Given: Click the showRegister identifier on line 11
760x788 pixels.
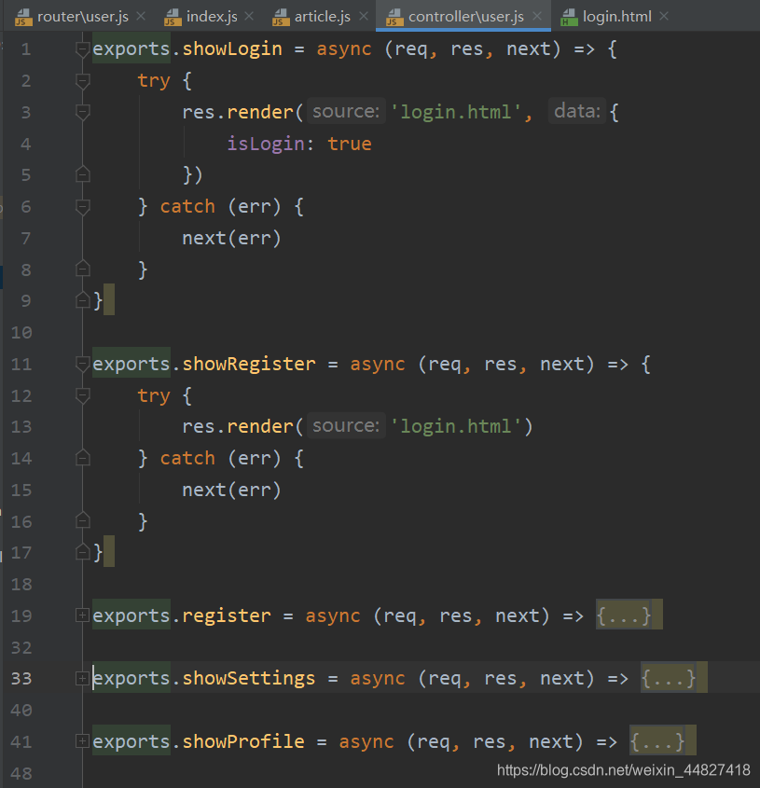Looking at the screenshot, I should click(249, 364).
